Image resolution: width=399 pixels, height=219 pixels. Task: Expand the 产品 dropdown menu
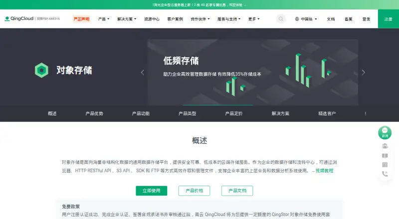pyautogui.click(x=104, y=19)
